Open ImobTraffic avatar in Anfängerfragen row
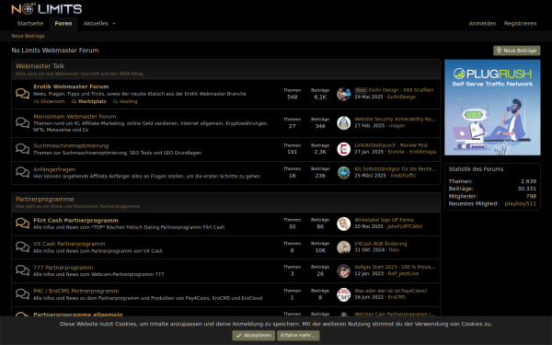This screenshot has height=345, width=552. pyautogui.click(x=343, y=173)
